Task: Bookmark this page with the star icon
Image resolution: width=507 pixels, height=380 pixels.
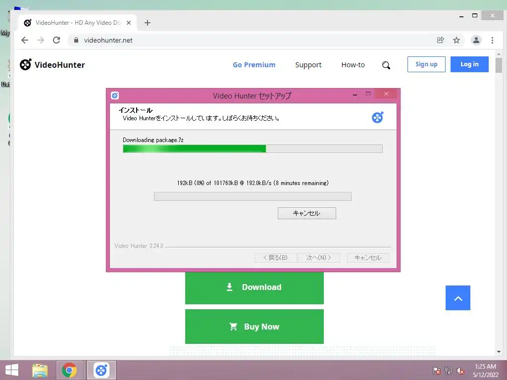Action: point(456,40)
